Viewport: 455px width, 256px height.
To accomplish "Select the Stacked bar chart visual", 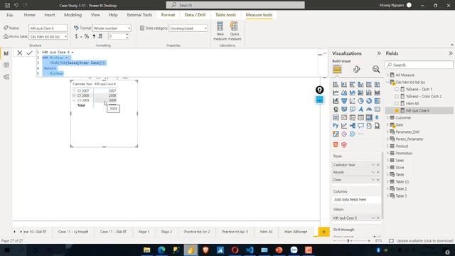I will coord(336,85).
